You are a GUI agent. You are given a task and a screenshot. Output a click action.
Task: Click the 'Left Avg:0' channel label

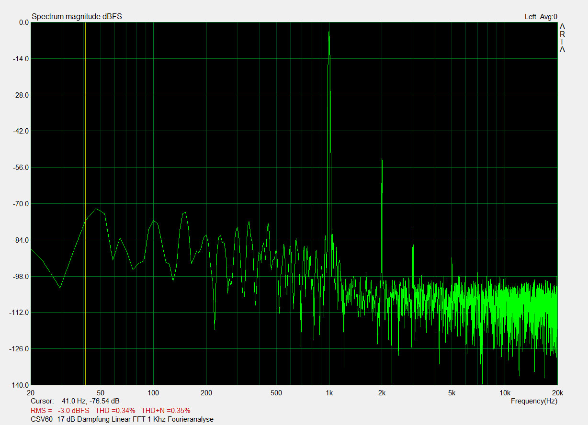click(541, 17)
